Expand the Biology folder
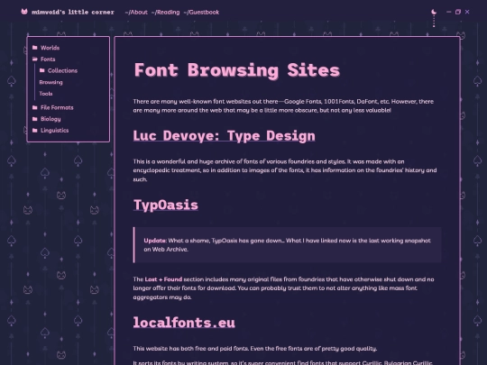The height and width of the screenshot is (365, 487). (x=51, y=119)
